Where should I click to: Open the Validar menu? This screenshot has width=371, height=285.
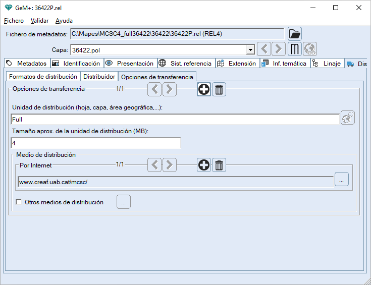39,21
